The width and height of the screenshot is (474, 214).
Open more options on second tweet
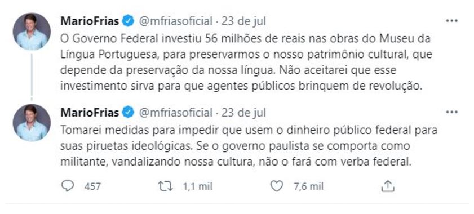[x=452, y=112]
